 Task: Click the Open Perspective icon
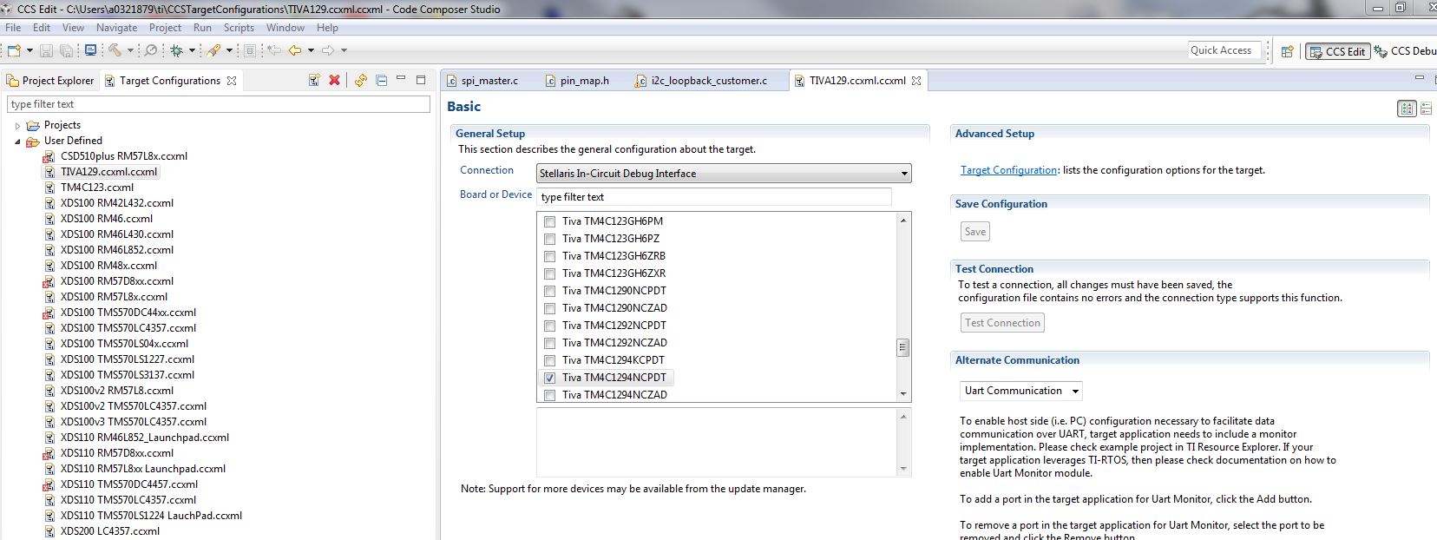click(x=1288, y=51)
